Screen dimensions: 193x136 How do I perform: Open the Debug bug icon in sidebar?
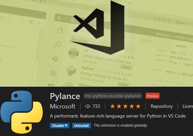coord(53,73)
